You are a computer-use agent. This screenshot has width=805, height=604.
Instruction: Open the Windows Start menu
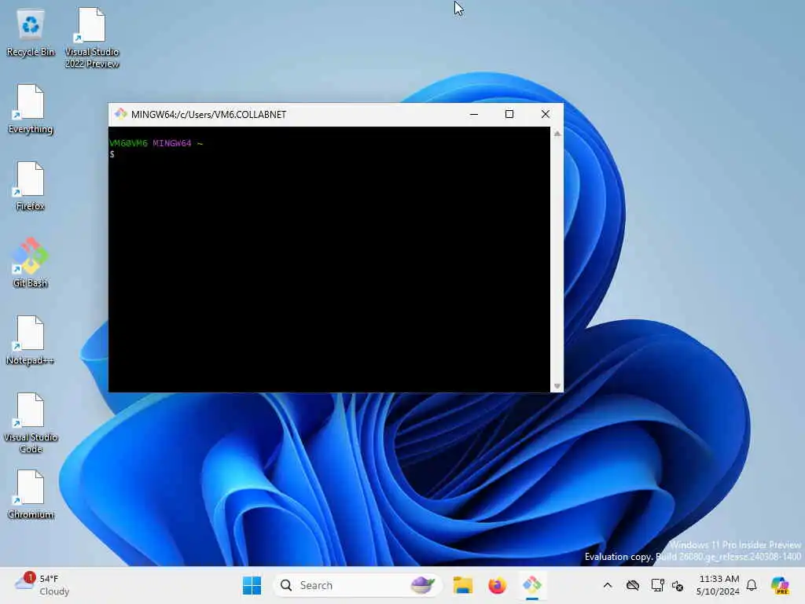(252, 585)
